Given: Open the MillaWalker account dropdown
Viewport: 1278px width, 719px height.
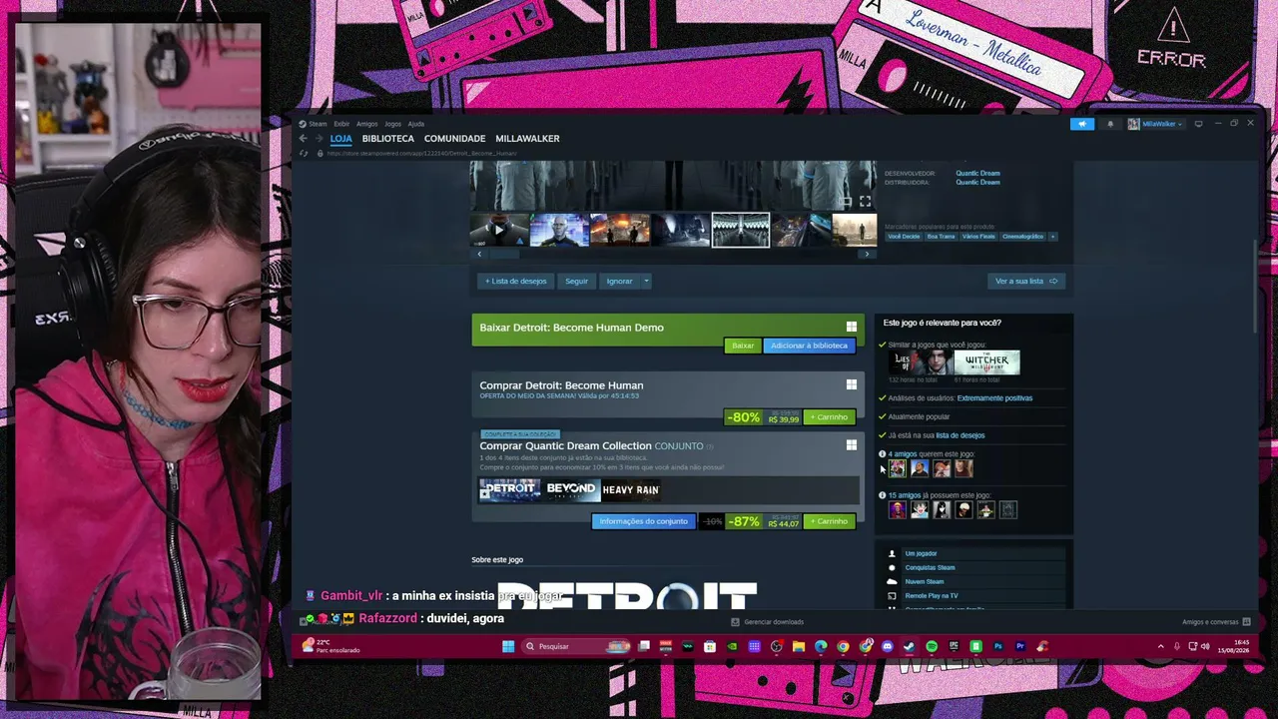Looking at the screenshot, I should pos(1154,124).
